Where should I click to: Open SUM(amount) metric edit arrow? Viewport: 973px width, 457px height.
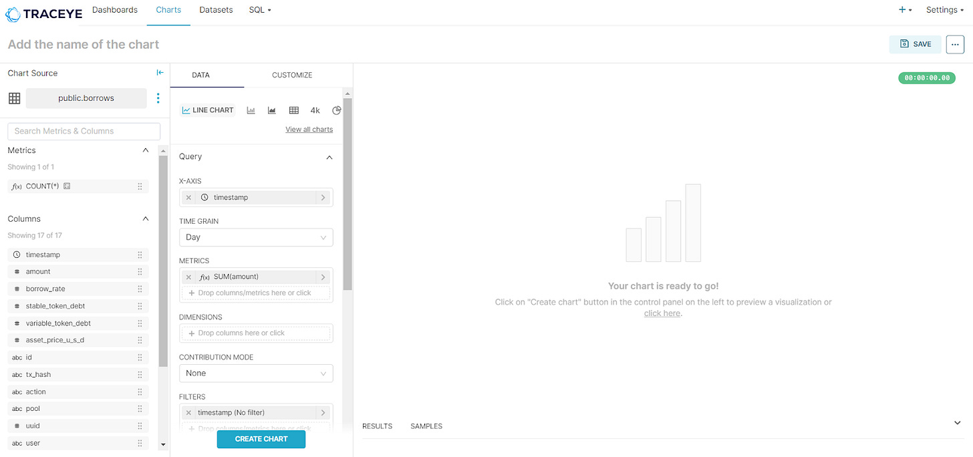point(323,277)
